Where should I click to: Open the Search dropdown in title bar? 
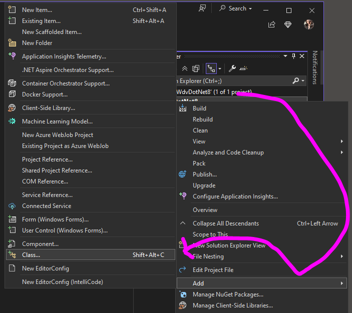tap(236, 8)
